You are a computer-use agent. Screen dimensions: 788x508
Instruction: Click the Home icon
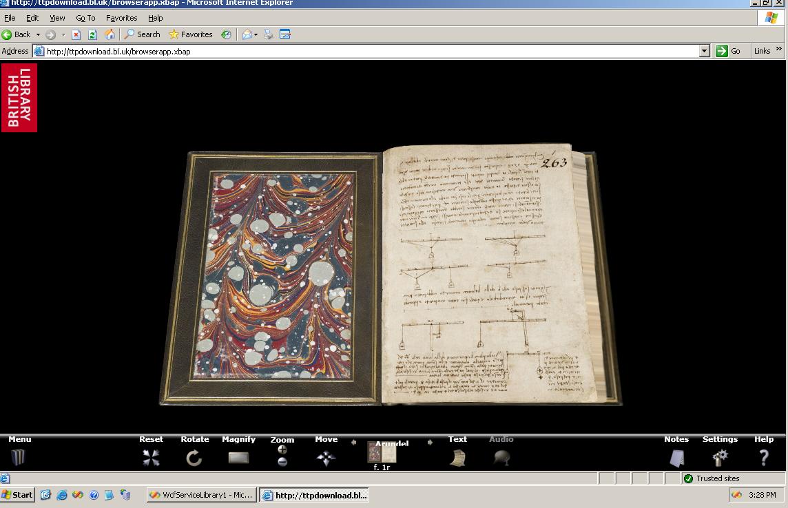[x=110, y=34]
